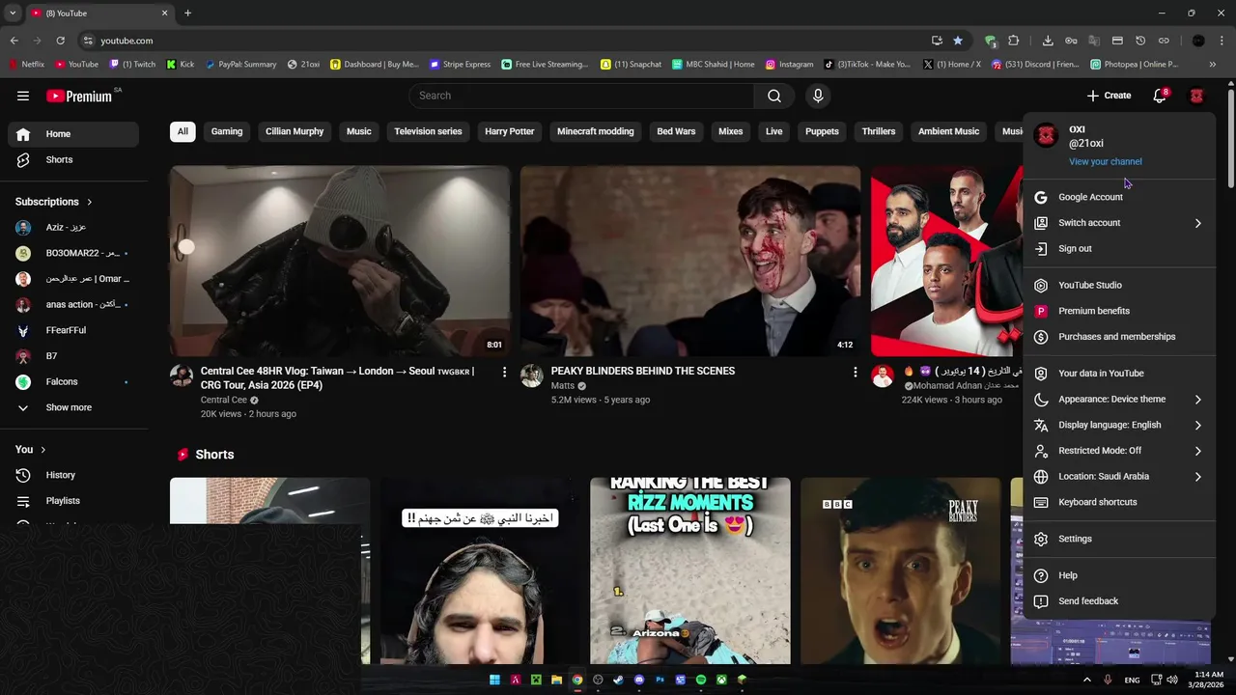
Task: Reload the page
Action: point(60,41)
